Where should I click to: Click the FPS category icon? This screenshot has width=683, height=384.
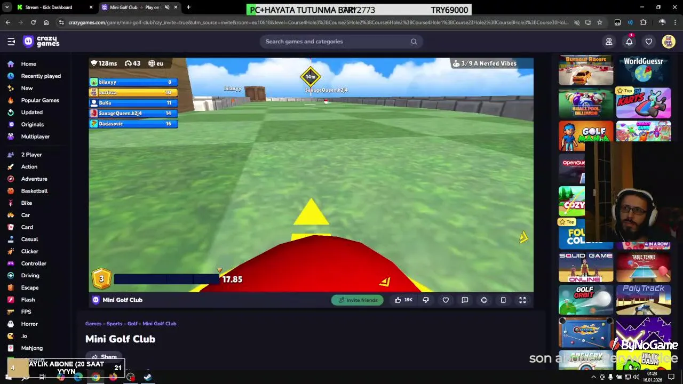click(x=11, y=312)
